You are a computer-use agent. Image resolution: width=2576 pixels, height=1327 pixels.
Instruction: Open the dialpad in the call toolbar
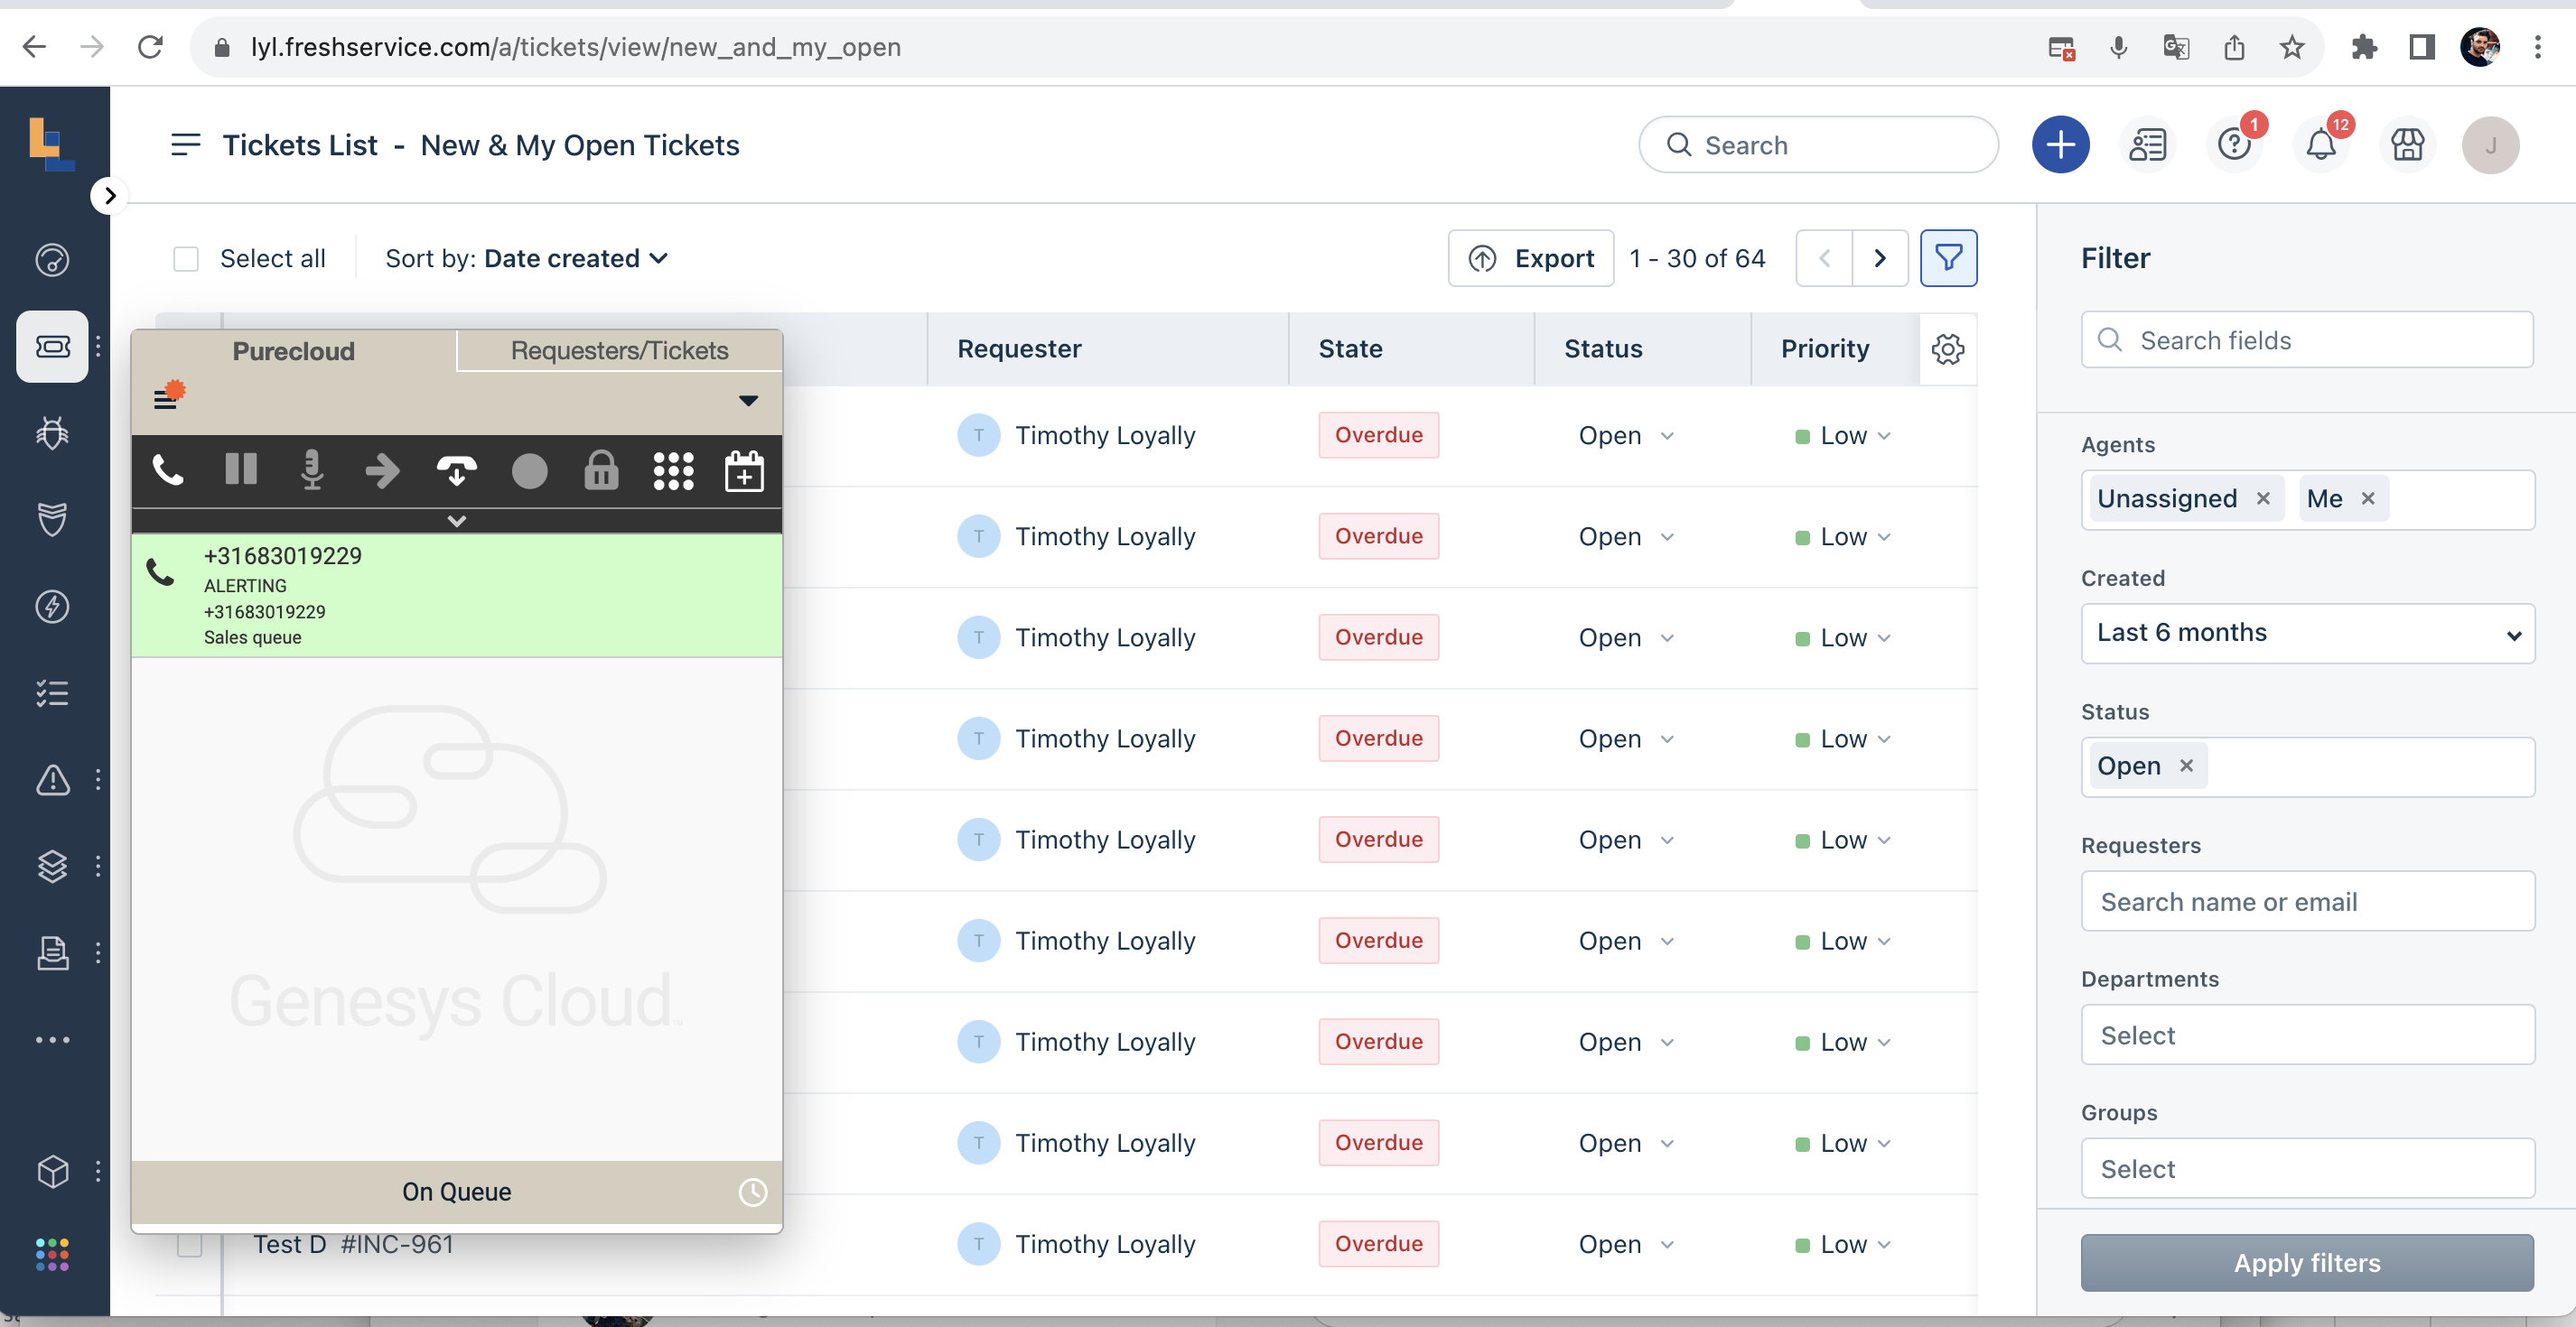(674, 470)
